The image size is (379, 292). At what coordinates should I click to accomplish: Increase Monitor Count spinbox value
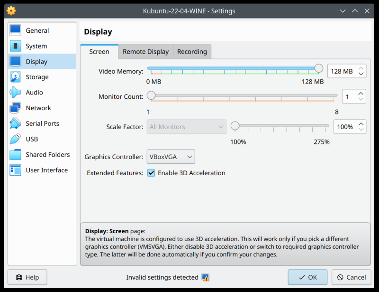[361, 94]
